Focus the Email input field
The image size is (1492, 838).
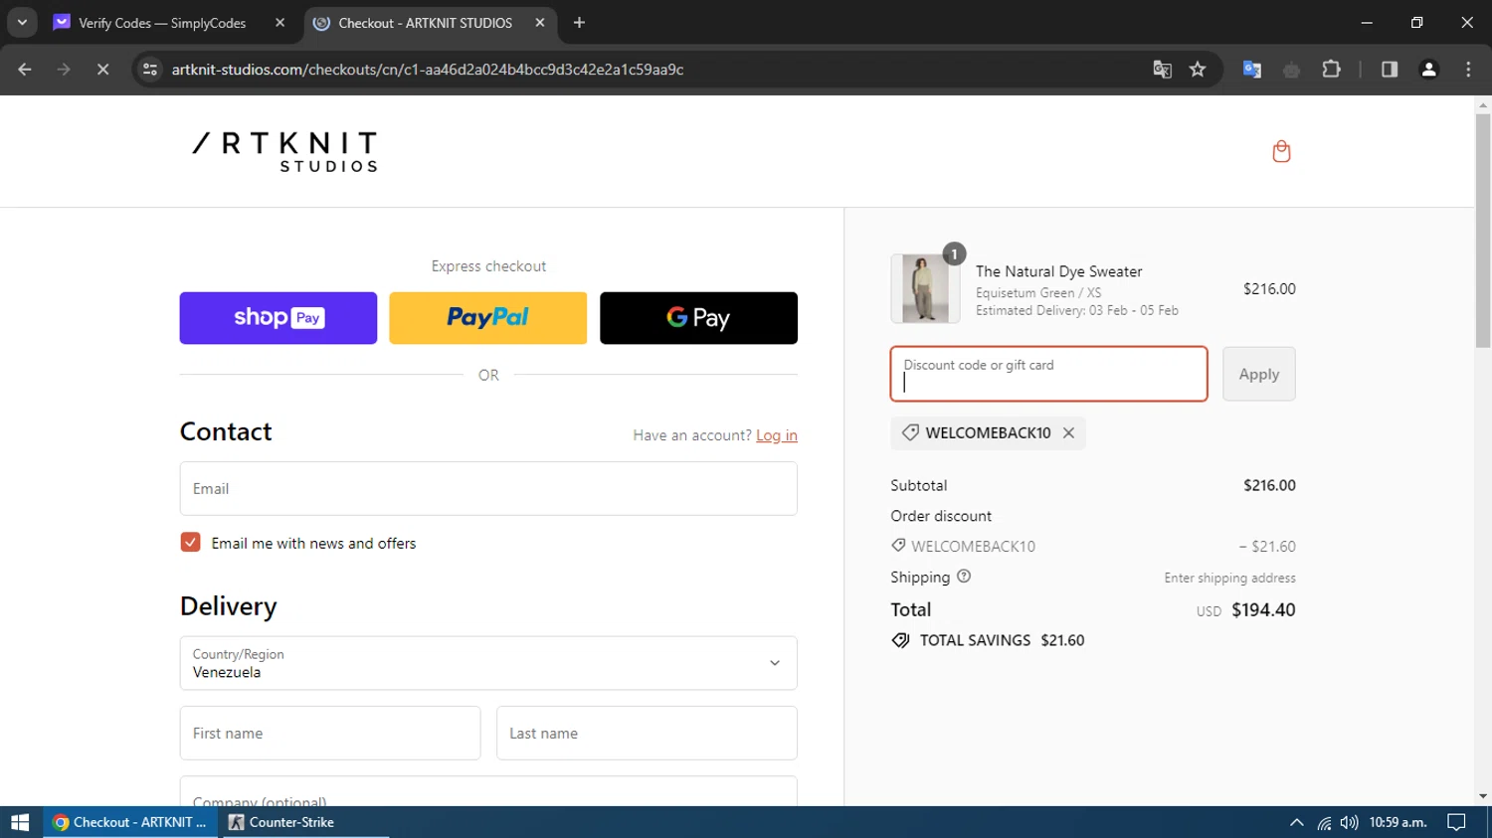coord(488,488)
